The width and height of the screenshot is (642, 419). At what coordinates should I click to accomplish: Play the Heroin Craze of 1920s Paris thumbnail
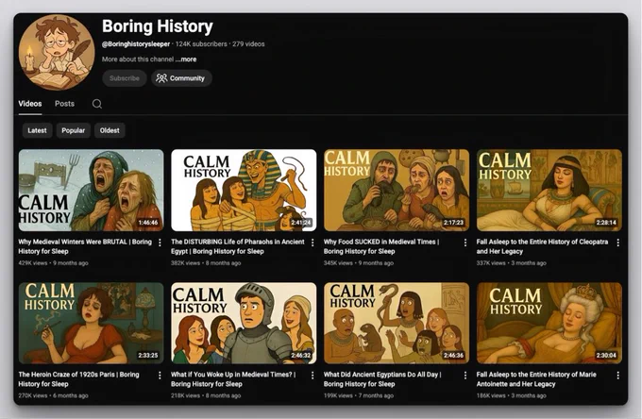coord(91,324)
